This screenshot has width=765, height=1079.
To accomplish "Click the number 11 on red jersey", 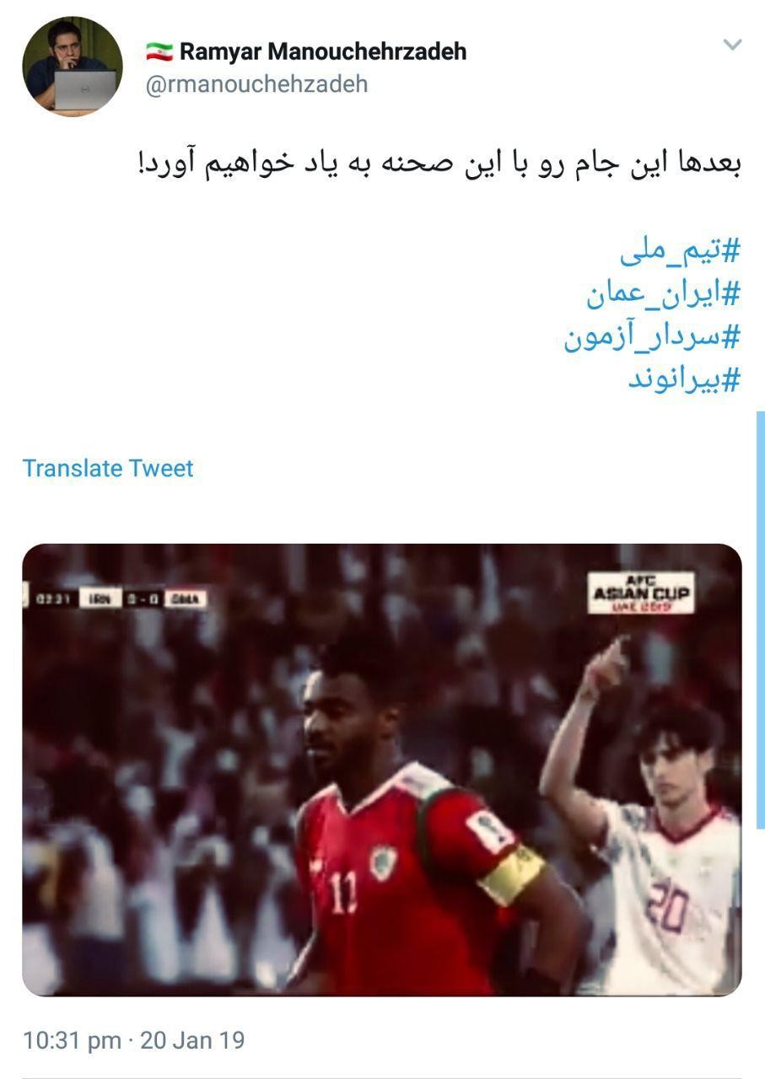I will (344, 894).
